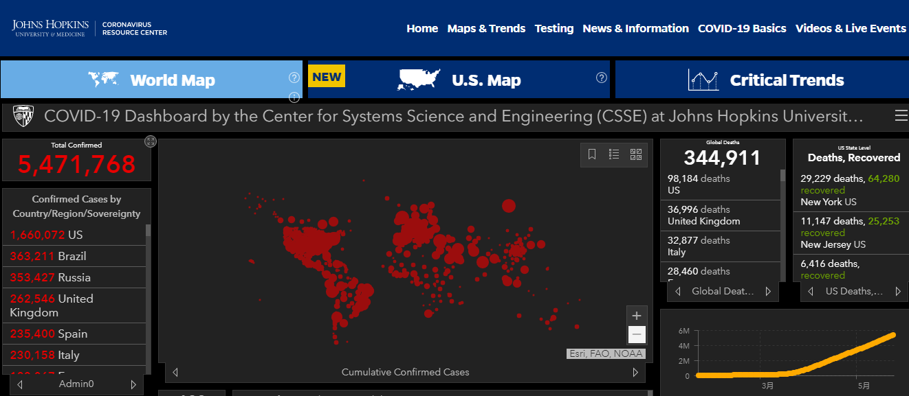Viewport: 909px width, 396px height.
Task: Click the Cumulative Confirmed Cases label
Action: click(405, 372)
